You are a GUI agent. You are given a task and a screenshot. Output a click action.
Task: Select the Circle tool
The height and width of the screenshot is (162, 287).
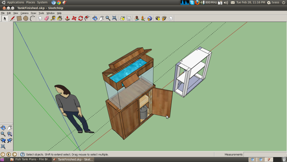(x=26, y=18)
